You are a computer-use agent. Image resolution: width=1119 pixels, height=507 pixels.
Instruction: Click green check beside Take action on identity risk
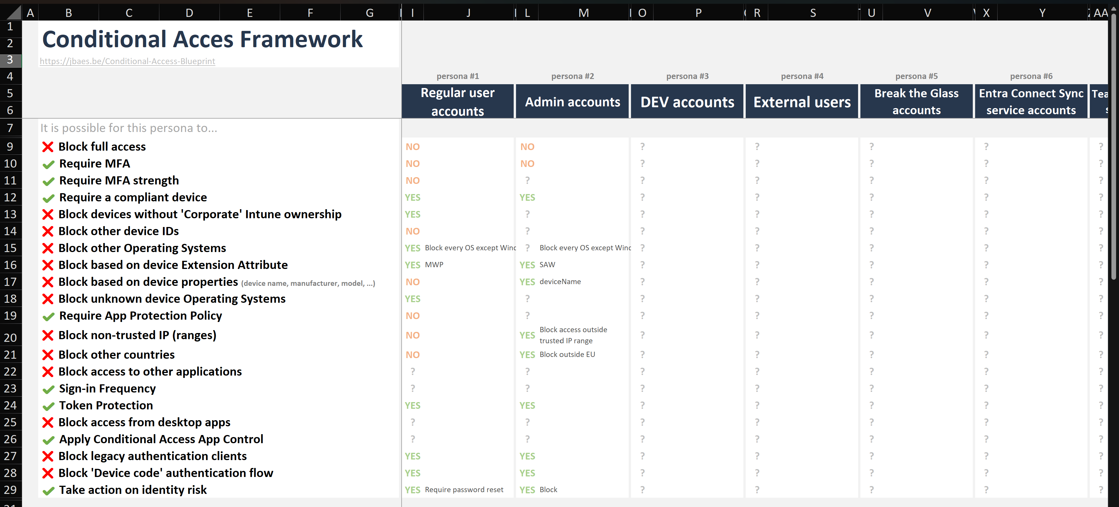point(48,490)
